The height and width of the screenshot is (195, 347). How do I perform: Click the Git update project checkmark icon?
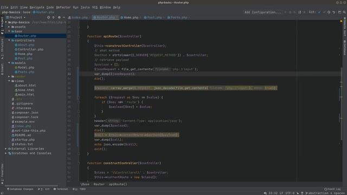click(319, 12)
